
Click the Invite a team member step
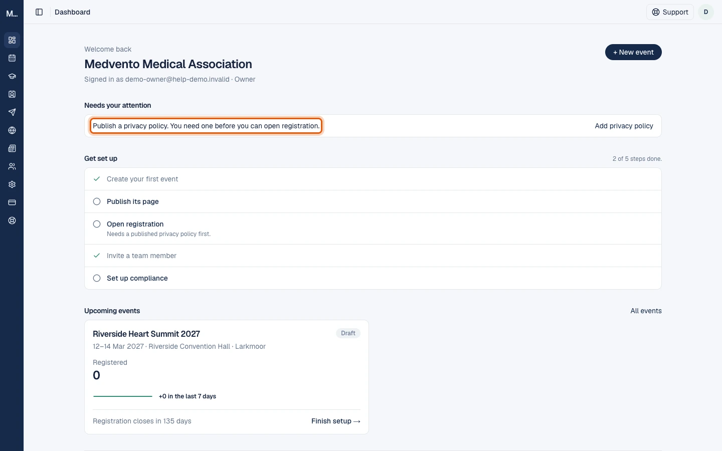pos(373,256)
